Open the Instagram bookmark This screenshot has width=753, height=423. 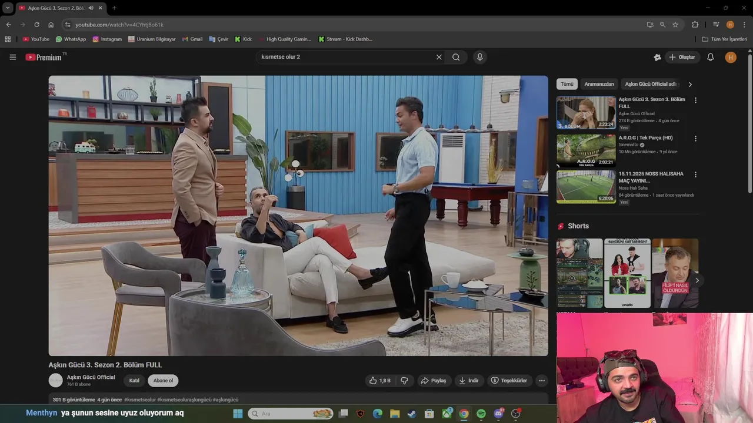click(x=107, y=39)
